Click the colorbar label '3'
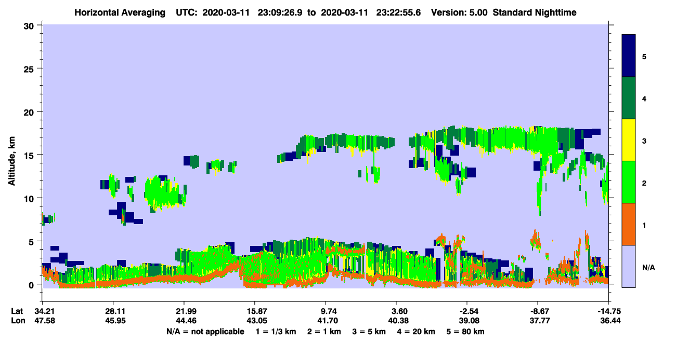The image size is (676, 346). click(x=644, y=141)
